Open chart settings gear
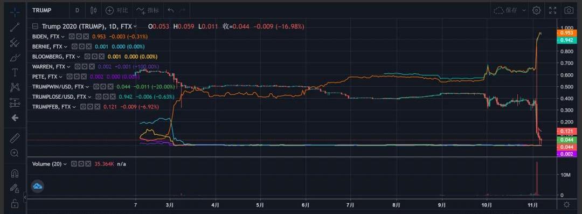Viewport: 582px width, 214px height. coord(536,10)
